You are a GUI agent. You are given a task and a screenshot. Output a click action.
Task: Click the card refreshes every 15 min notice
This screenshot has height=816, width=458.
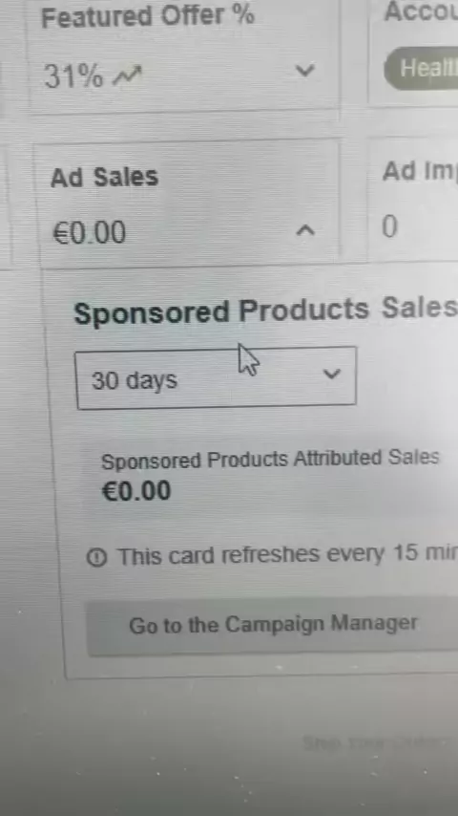click(x=287, y=555)
